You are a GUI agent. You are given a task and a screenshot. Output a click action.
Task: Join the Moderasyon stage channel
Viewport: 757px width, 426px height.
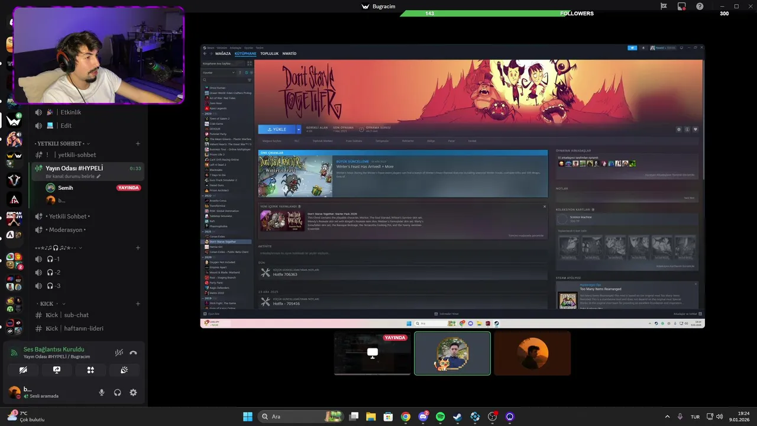88,230
